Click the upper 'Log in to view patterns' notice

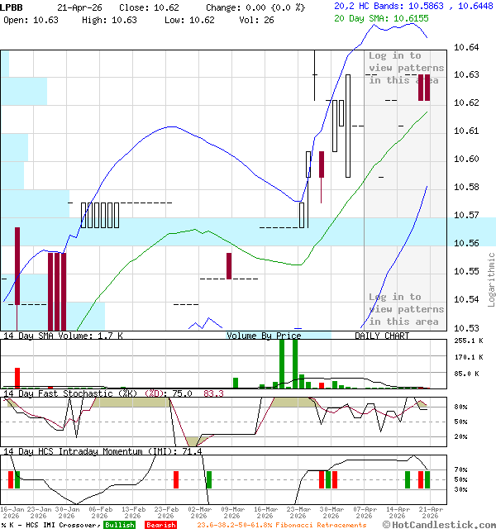[404, 68]
